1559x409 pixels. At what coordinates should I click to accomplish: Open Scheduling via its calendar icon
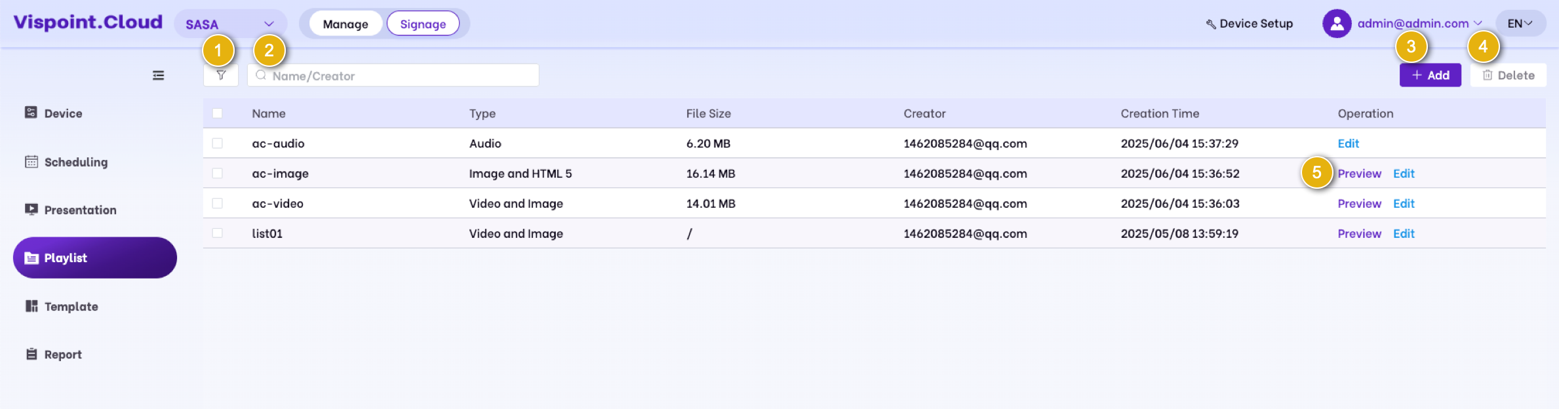(x=31, y=162)
